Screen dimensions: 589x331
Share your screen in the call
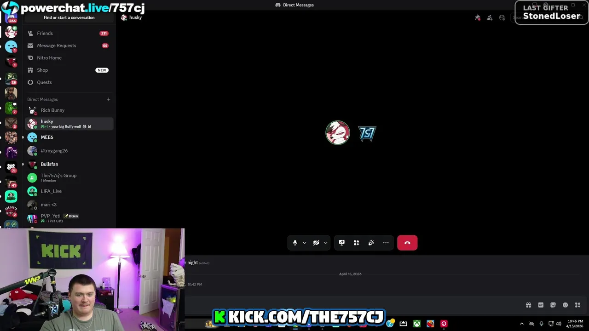pos(341,243)
